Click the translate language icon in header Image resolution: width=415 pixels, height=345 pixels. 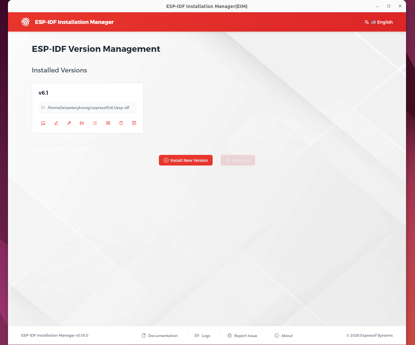point(367,22)
